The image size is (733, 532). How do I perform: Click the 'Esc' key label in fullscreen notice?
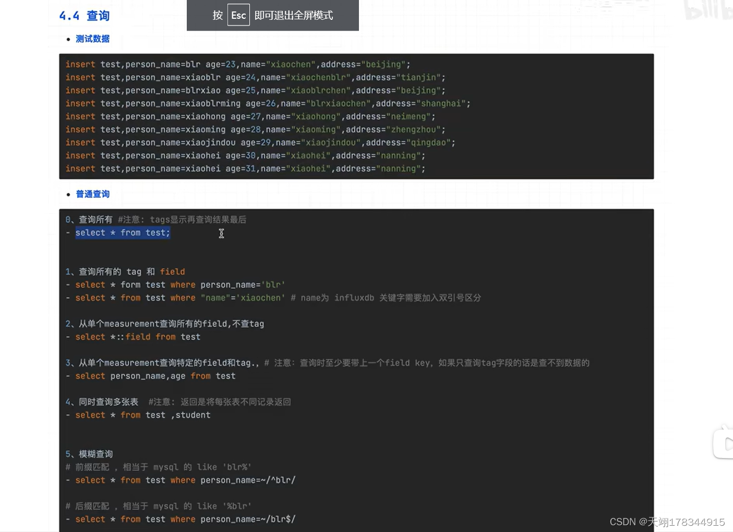click(238, 15)
